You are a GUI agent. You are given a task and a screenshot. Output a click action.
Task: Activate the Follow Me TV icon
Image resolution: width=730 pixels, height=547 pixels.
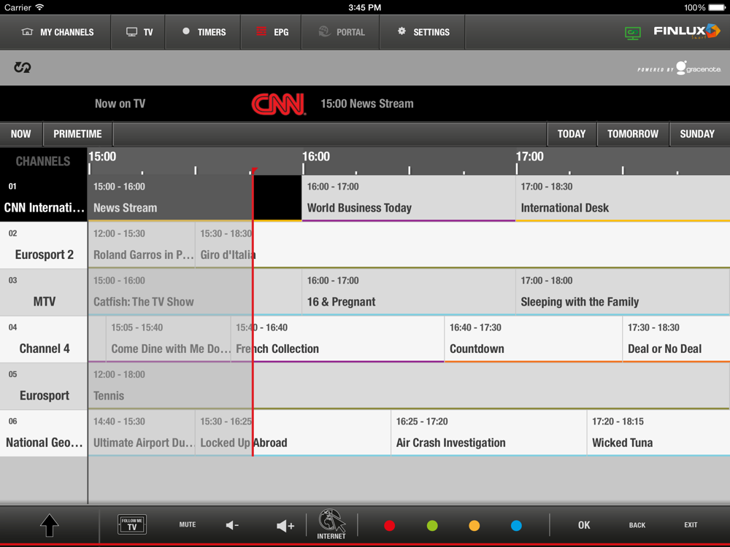(132, 524)
